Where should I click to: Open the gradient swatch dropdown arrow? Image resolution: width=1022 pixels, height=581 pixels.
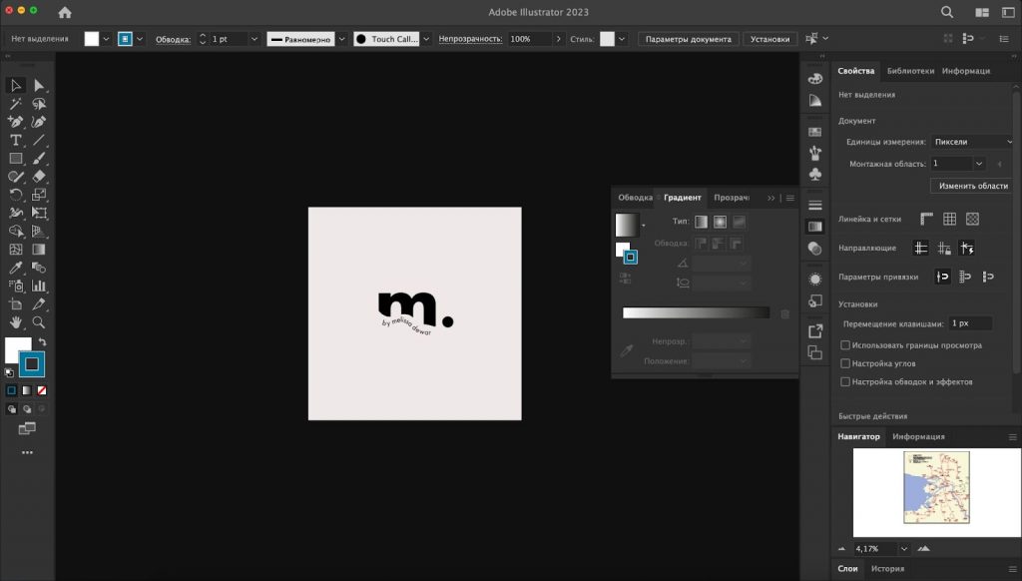point(645,224)
